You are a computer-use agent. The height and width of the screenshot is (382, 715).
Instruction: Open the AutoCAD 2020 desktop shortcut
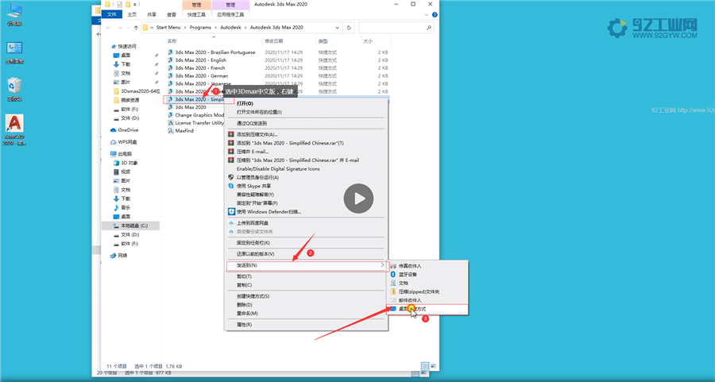[x=14, y=129]
